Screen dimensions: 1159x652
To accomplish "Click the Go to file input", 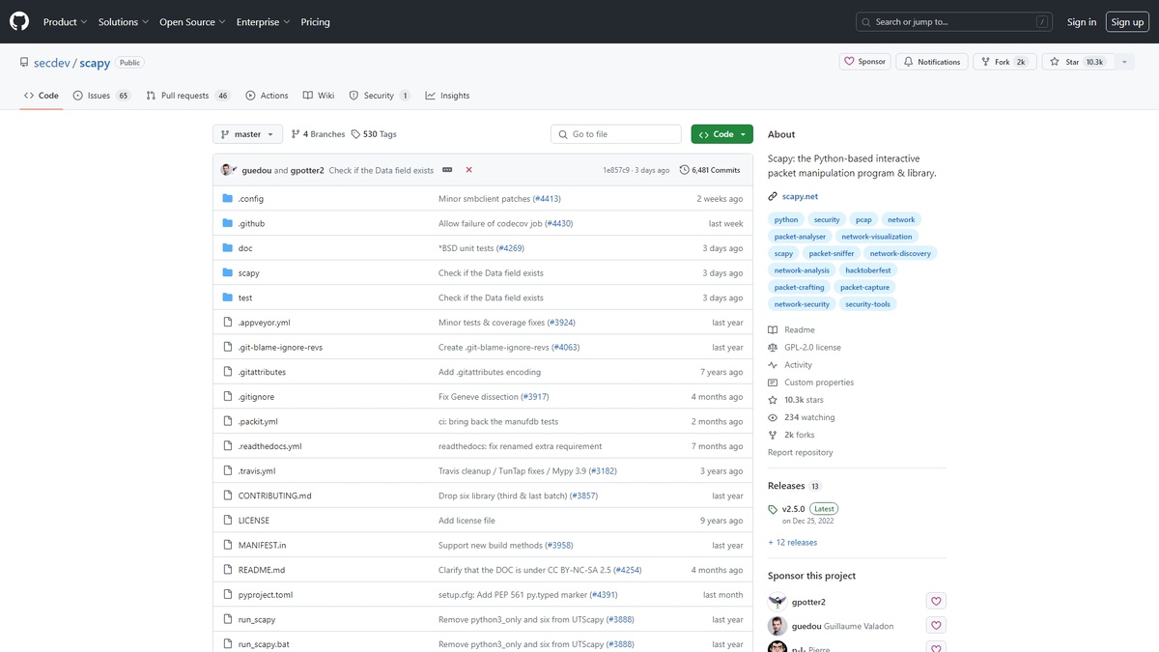I will pyautogui.click(x=616, y=134).
